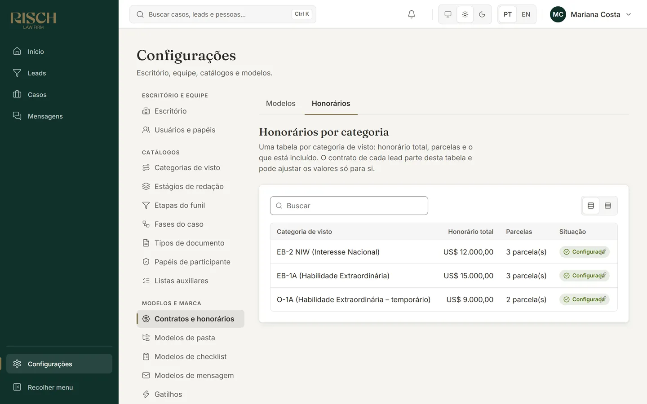
Task: Click the RISCH Law Firm logo
Action: (x=33, y=20)
